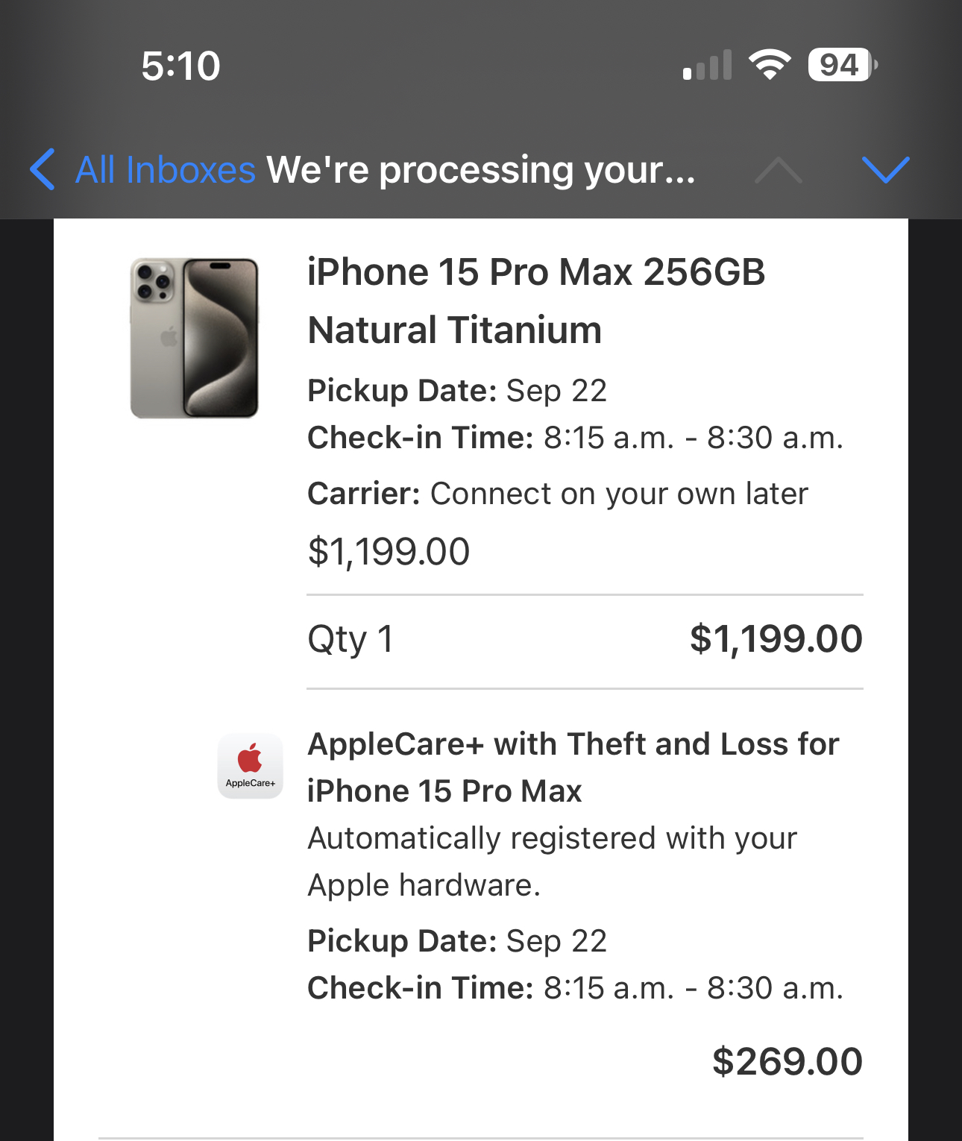962x1141 pixels.
Task: Tap the down arrow for next message
Action: [x=885, y=170]
